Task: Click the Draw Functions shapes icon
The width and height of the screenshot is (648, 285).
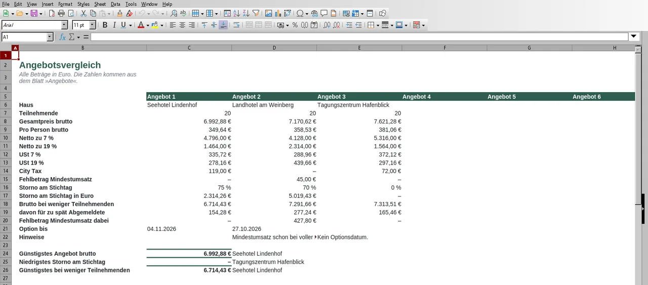Action: [x=383, y=13]
